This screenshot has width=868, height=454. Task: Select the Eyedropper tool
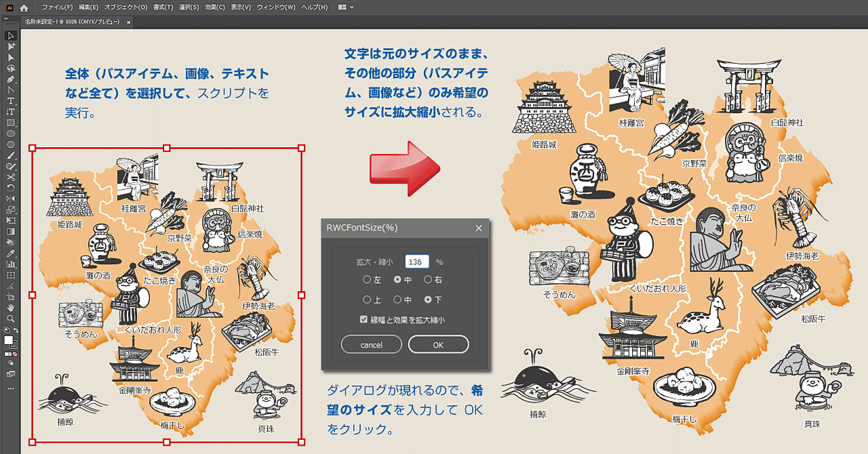[9, 253]
